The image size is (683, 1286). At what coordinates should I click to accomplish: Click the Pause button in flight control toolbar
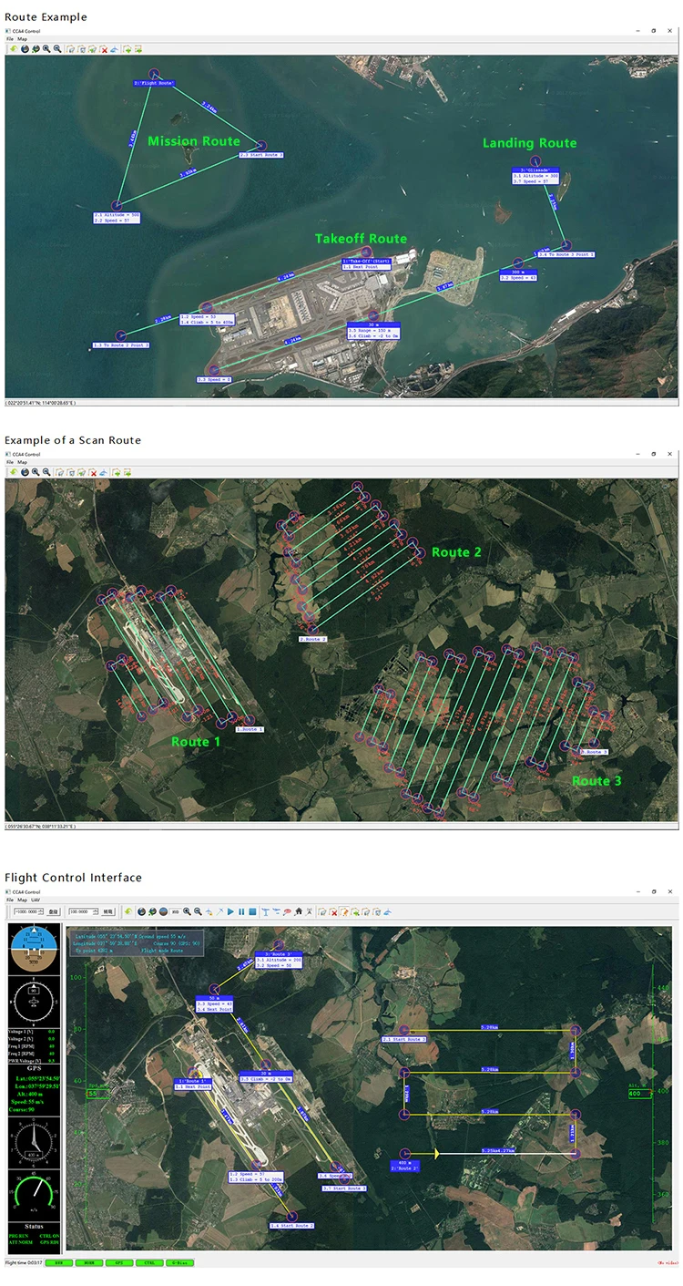[241, 911]
